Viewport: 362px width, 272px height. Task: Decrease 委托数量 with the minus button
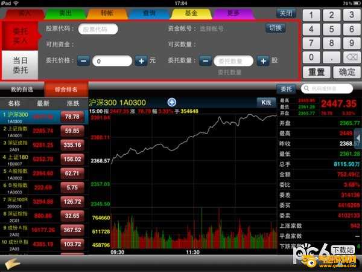click(x=205, y=61)
